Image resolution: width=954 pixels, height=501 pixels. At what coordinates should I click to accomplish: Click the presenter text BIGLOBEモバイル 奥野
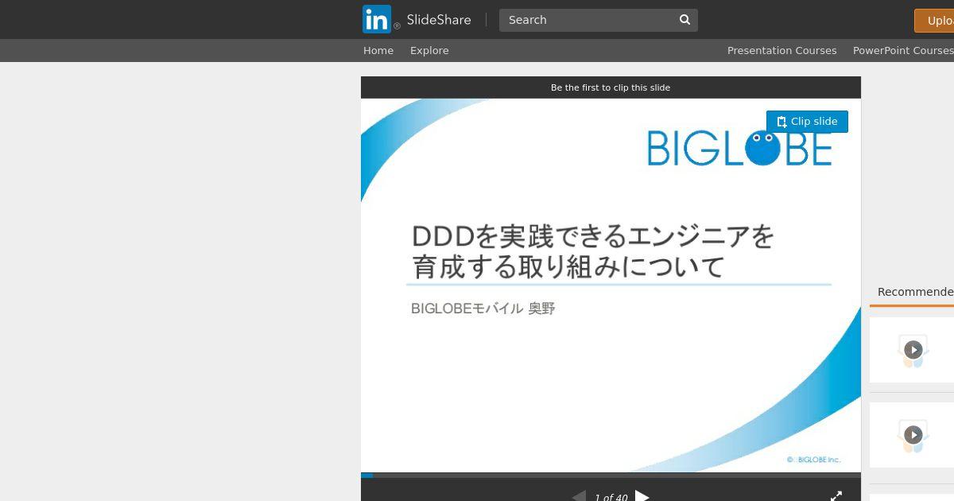483,309
